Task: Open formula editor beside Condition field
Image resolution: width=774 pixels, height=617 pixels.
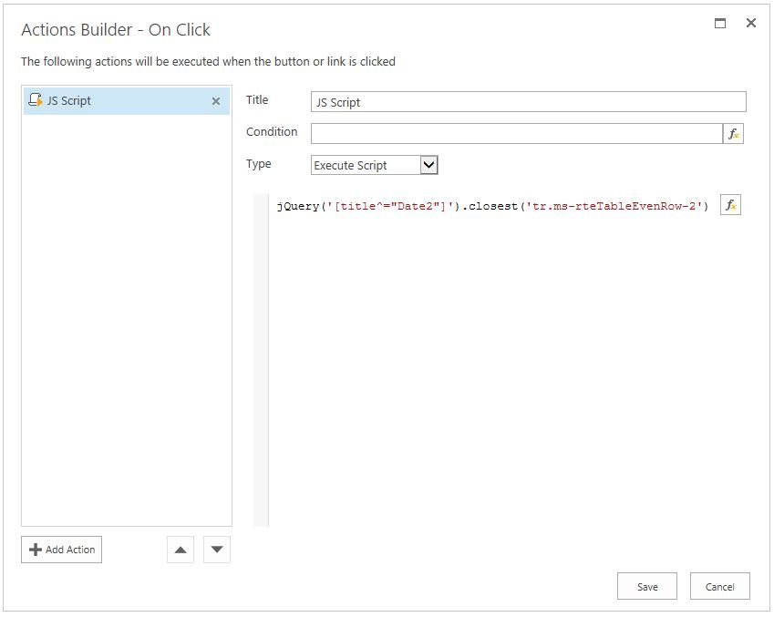Action: click(733, 134)
